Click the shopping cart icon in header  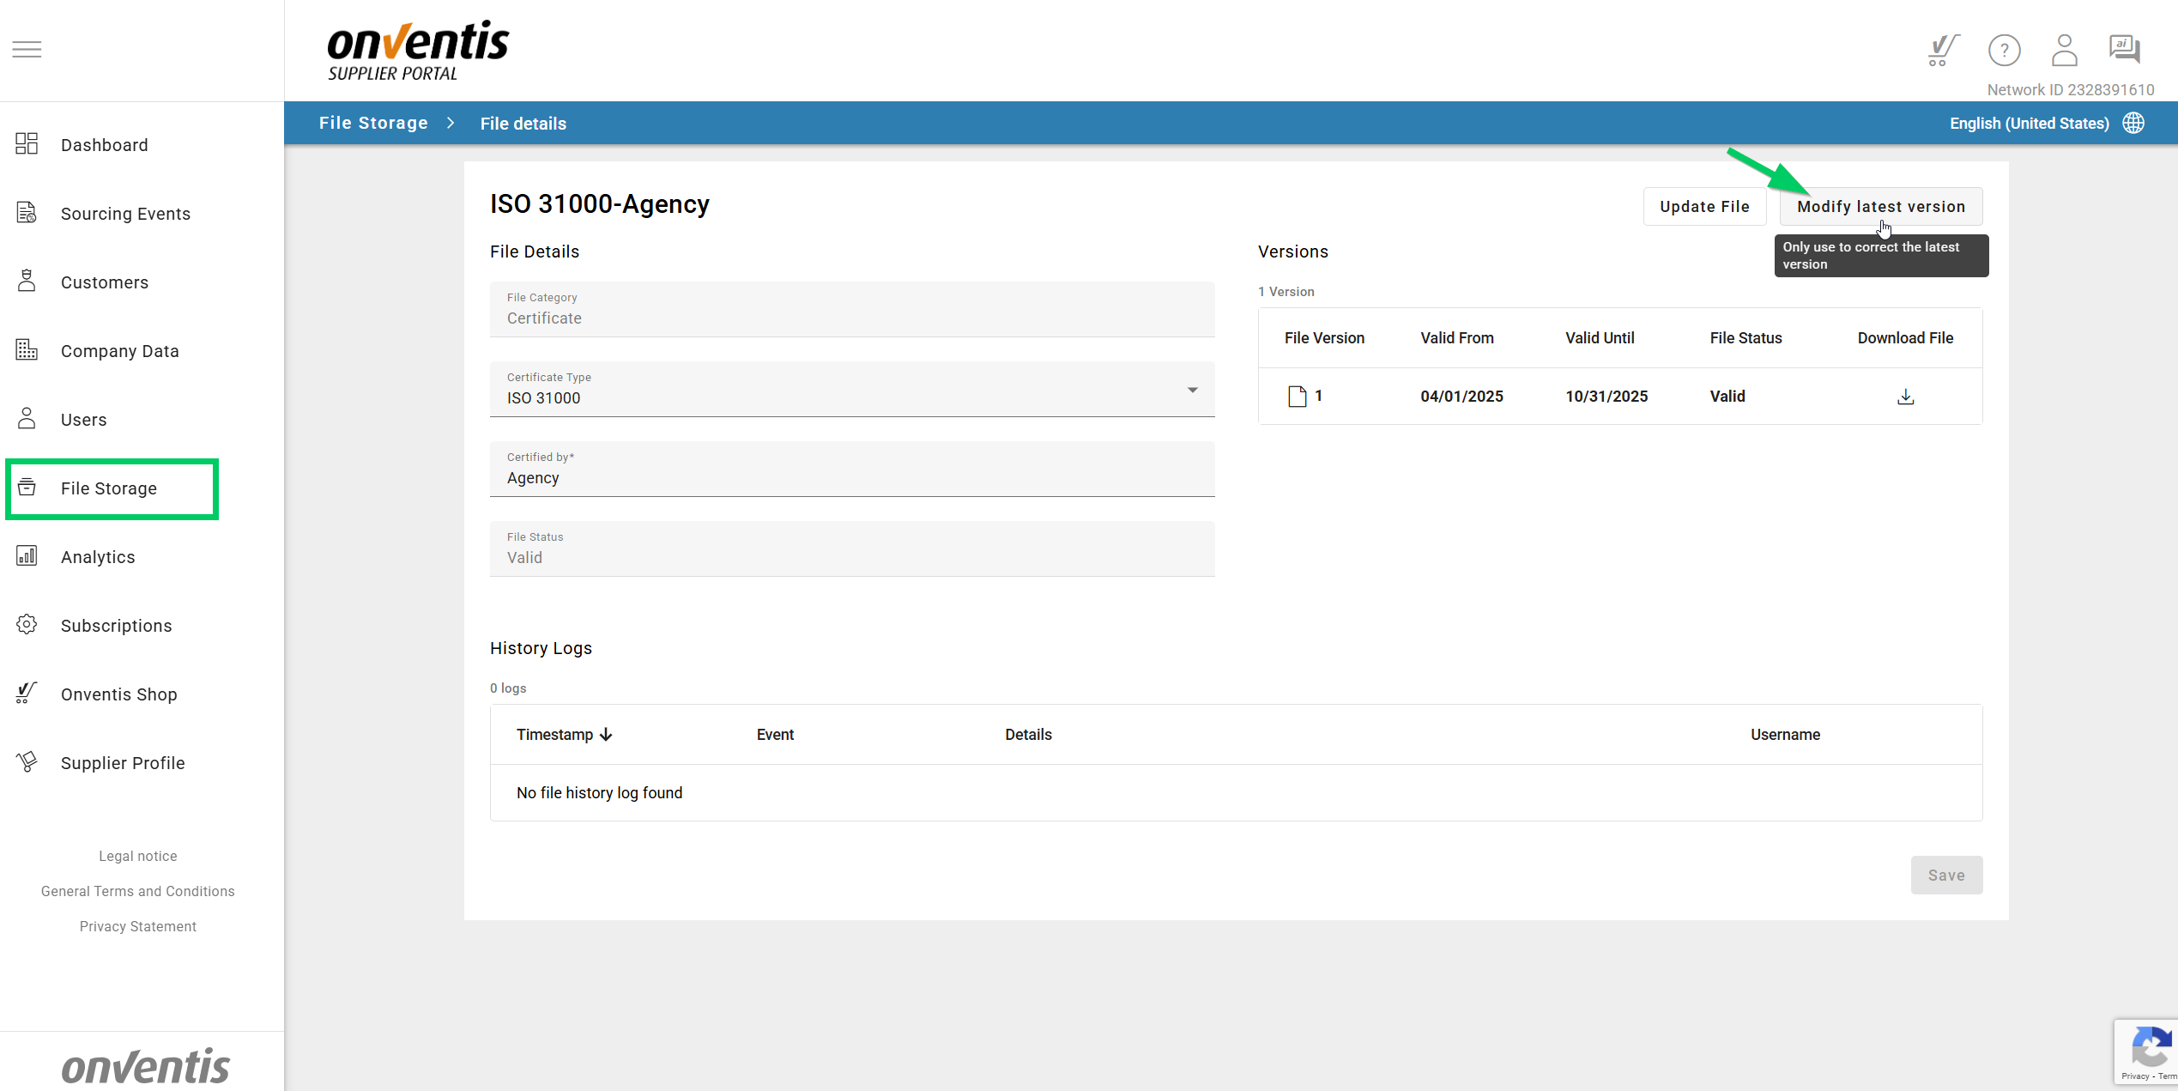1942,51
